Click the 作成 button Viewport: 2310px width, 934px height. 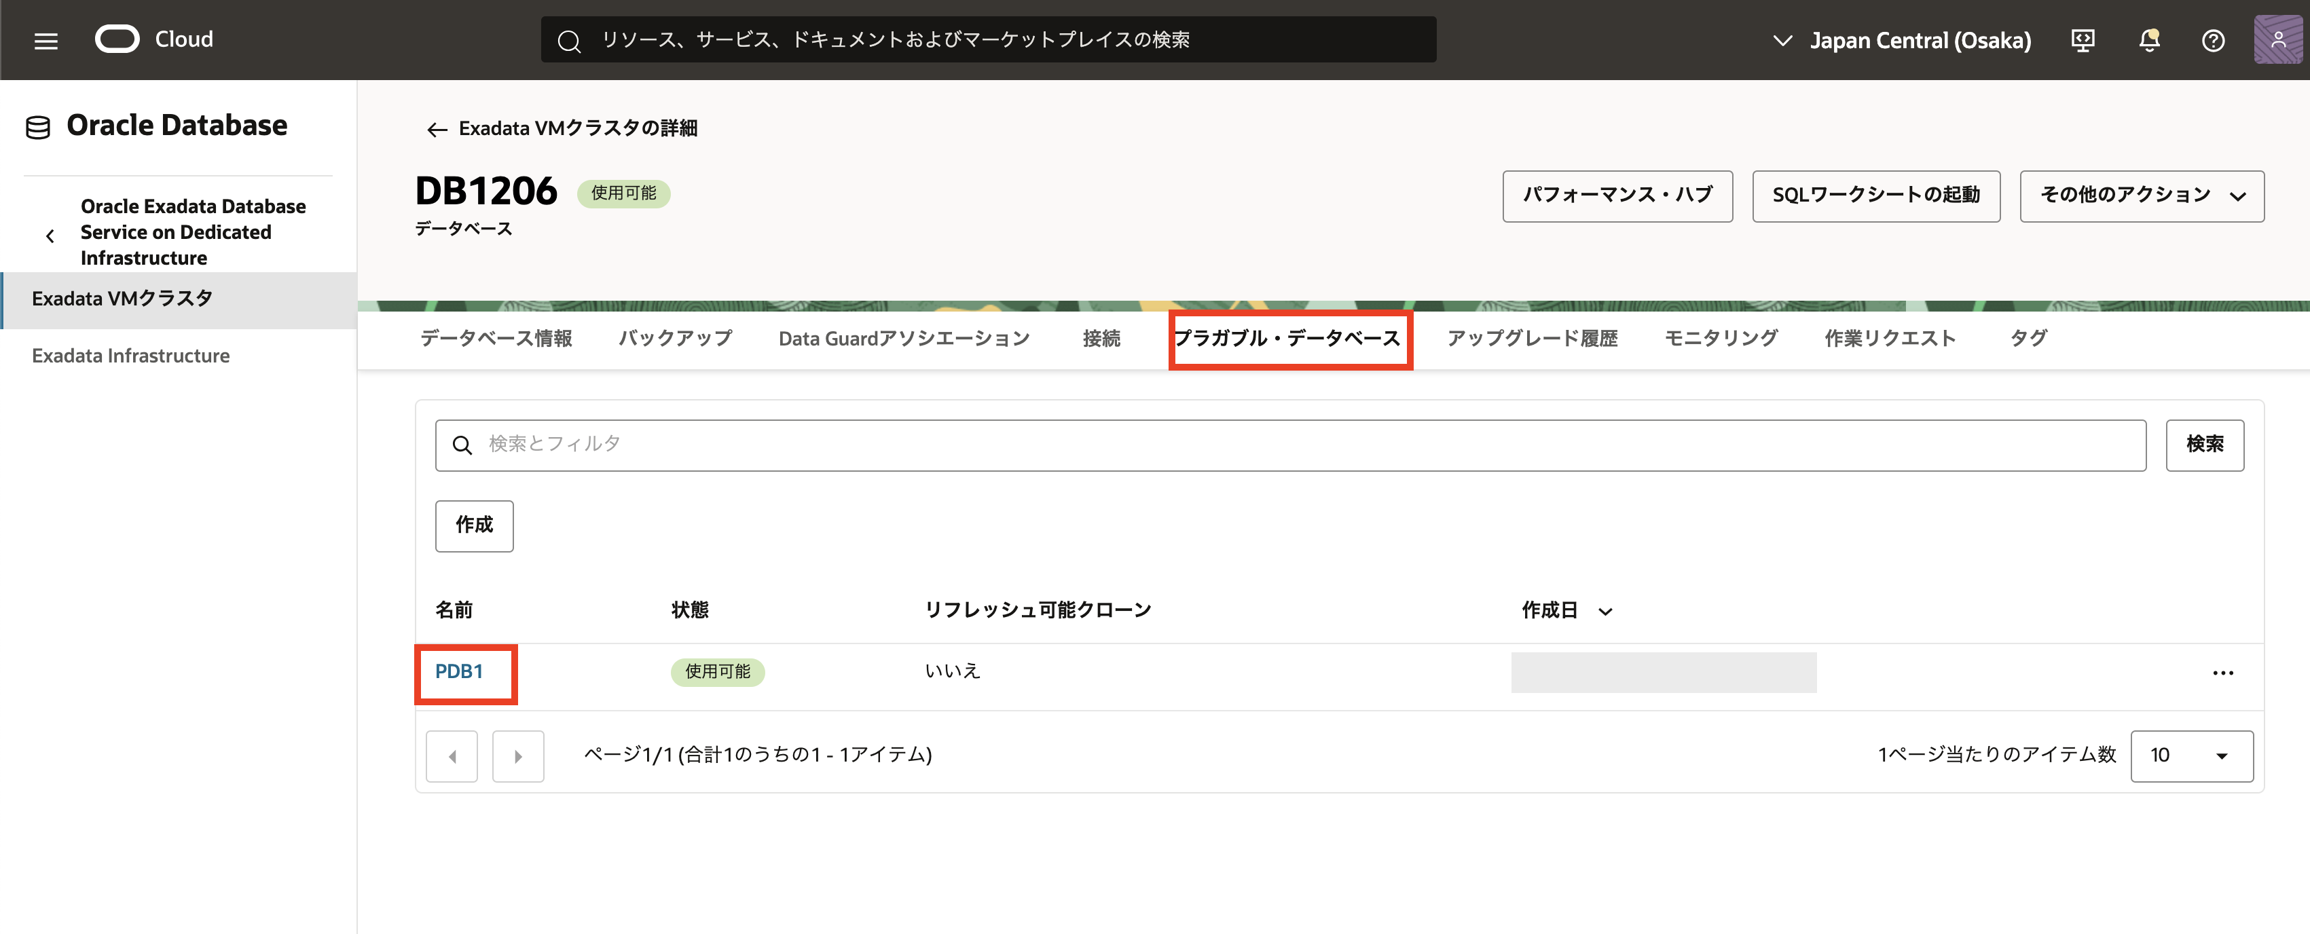pos(473,525)
